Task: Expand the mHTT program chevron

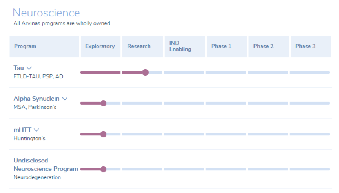Action: pyautogui.click(x=36, y=130)
